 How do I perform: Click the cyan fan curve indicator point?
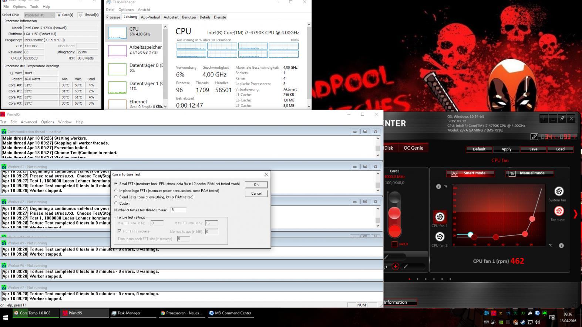coord(470,235)
